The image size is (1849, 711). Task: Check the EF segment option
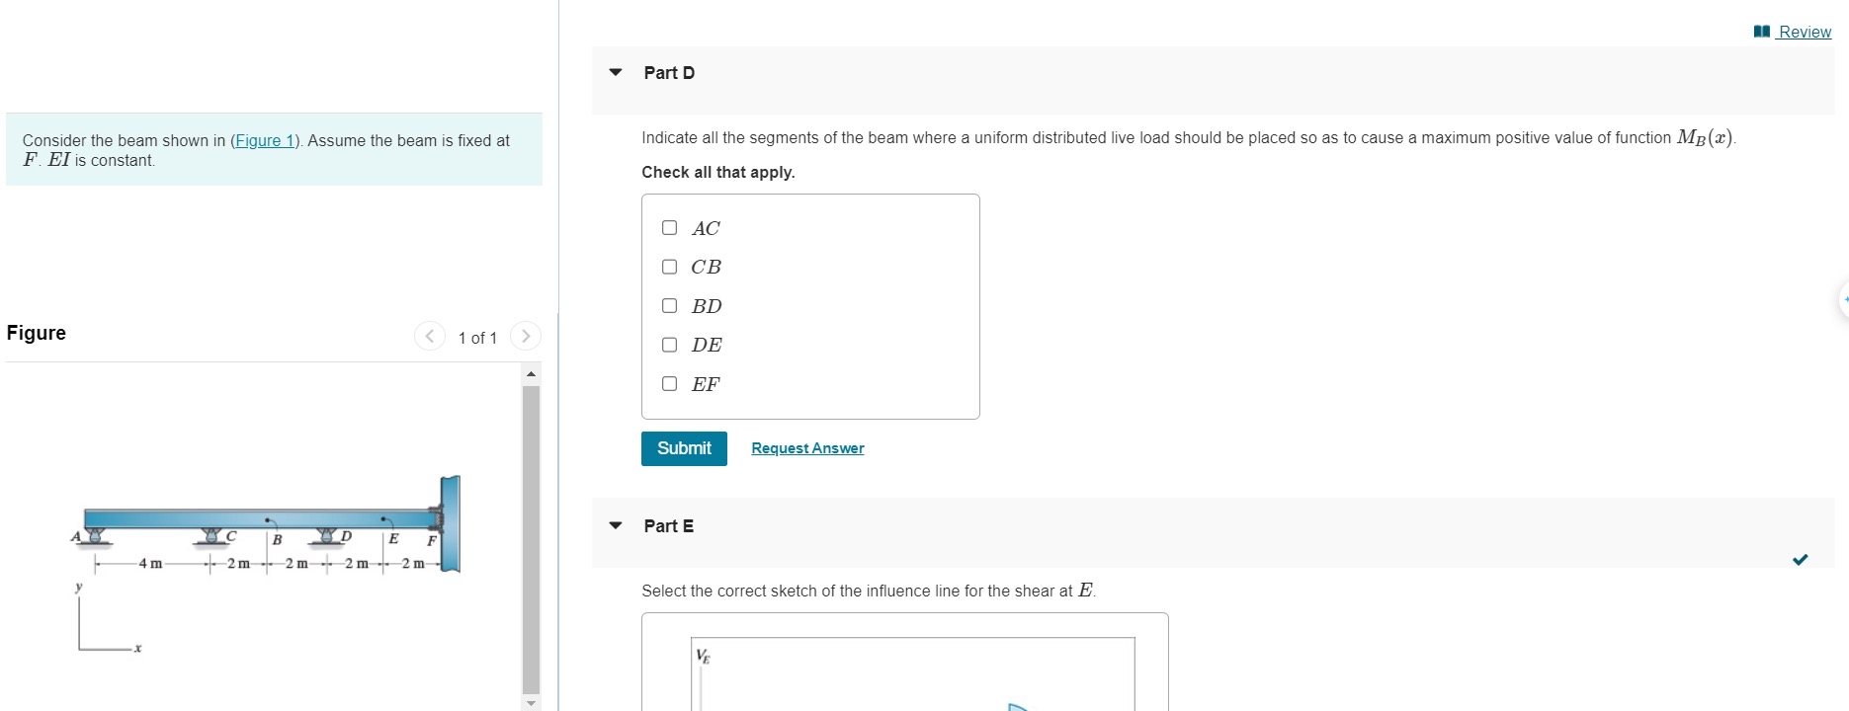pyautogui.click(x=669, y=383)
